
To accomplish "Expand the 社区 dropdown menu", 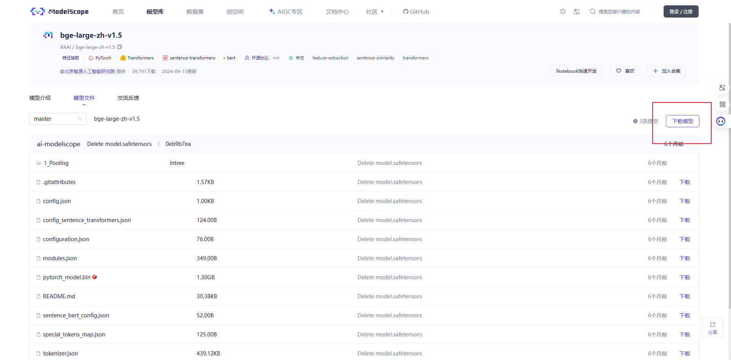I will tap(375, 11).
